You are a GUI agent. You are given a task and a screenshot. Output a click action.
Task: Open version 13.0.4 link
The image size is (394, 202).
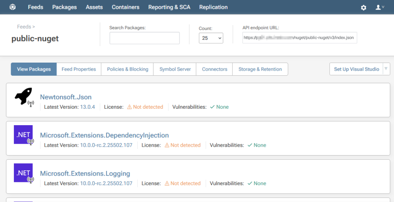(87, 107)
